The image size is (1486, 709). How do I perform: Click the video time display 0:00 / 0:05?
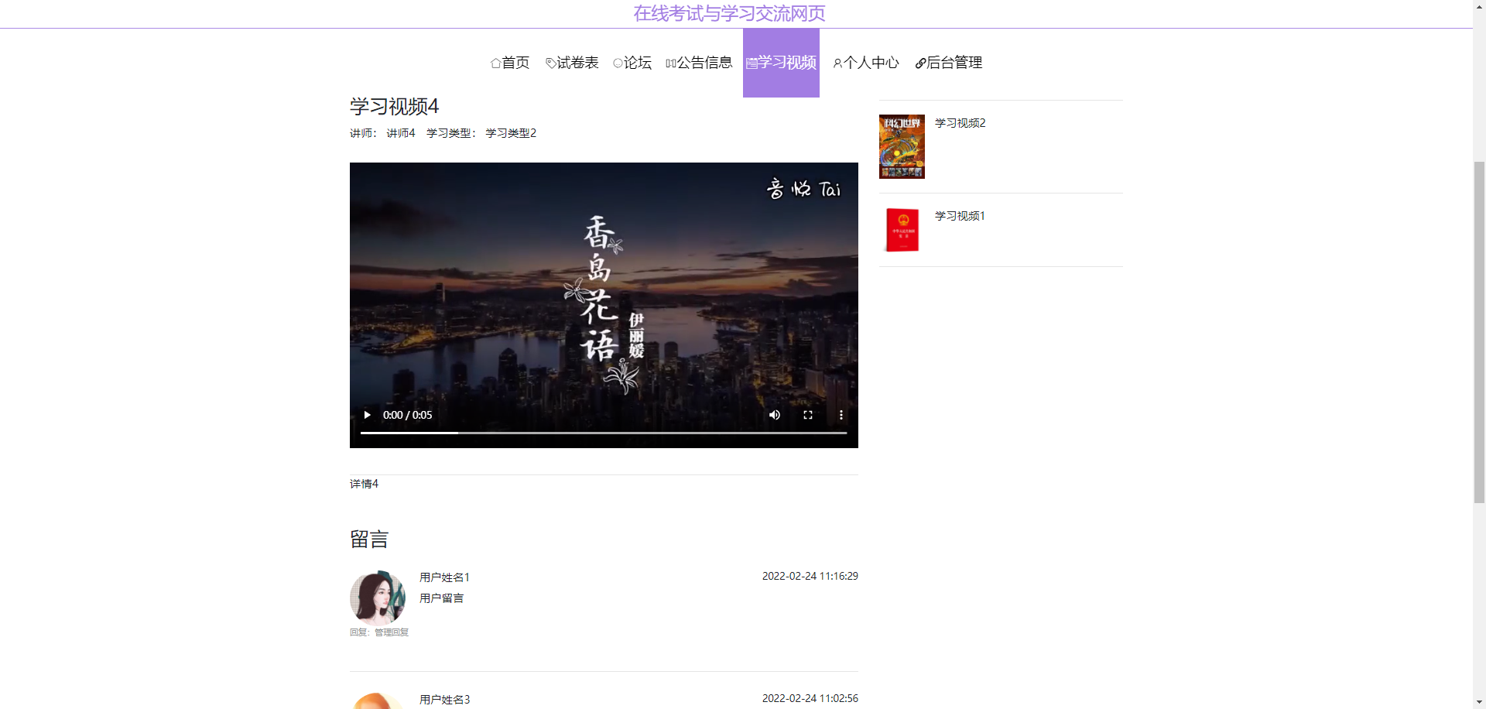(x=407, y=415)
